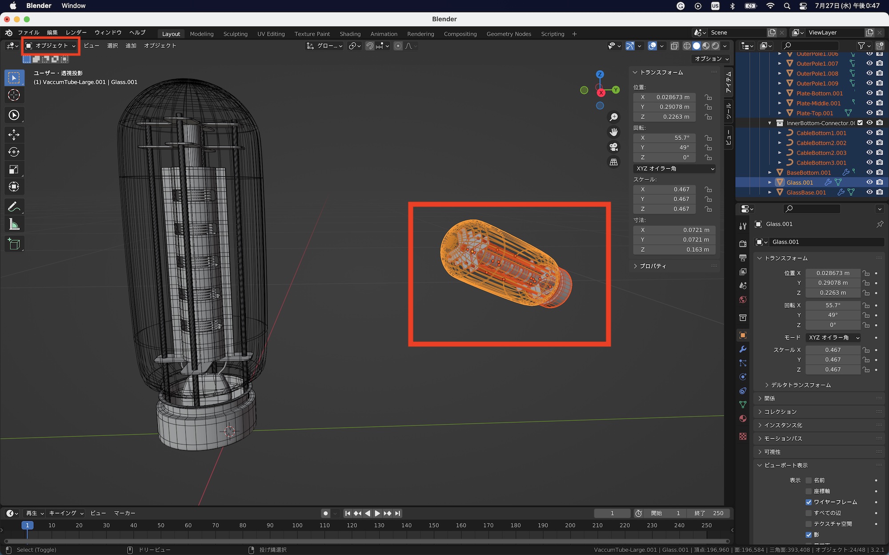Select the Rotate tool
The width and height of the screenshot is (889, 555).
click(x=14, y=152)
